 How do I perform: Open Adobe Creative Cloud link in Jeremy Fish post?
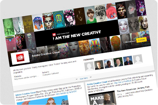pos(97,83)
